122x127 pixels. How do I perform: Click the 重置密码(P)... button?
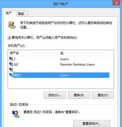[92, 124]
